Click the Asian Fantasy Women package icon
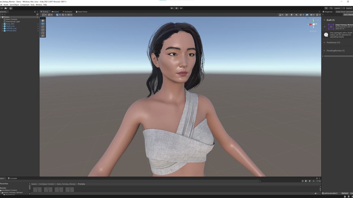Screen dimensions: 353x198 click(x=331, y=27)
